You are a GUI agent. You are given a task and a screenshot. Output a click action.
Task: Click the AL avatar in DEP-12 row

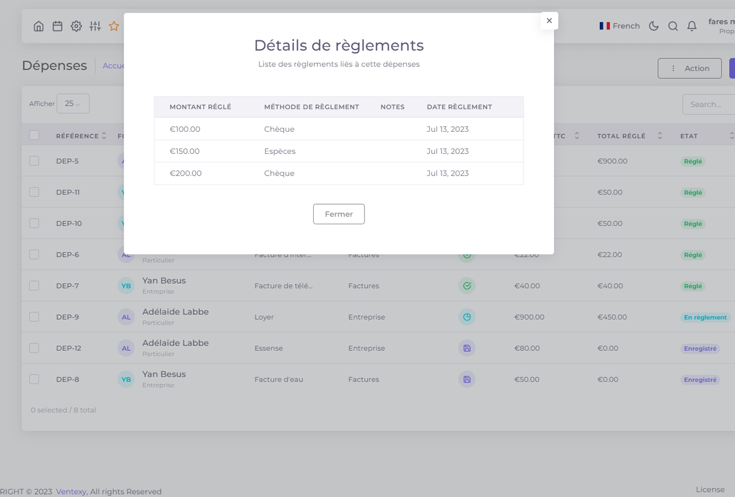coord(126,348)
